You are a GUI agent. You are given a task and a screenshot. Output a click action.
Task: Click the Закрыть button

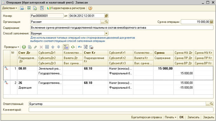click(208, 117)
